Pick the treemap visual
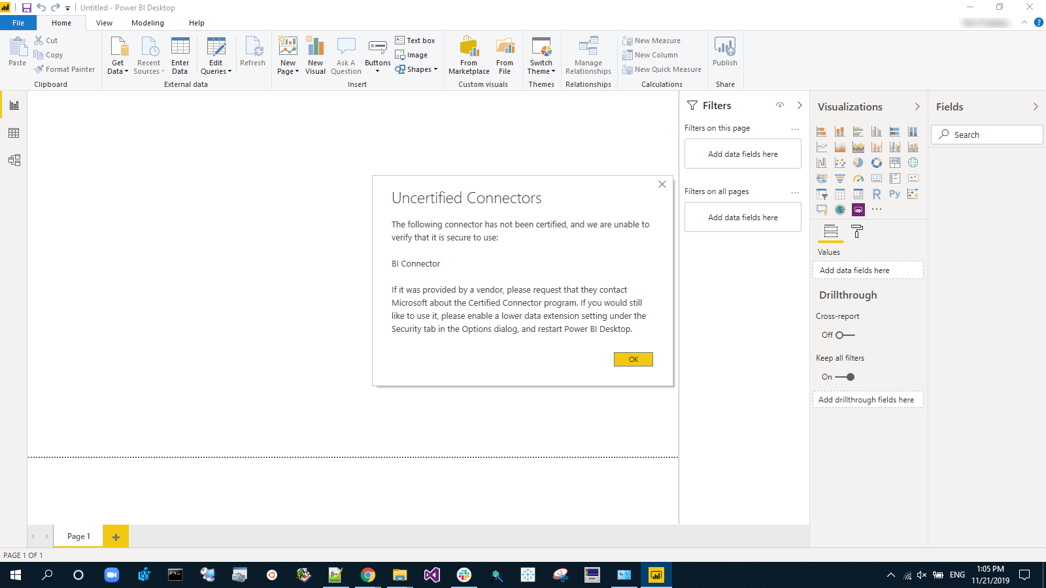Screen dimensions: 1046x588 click(x=895, y=163)
